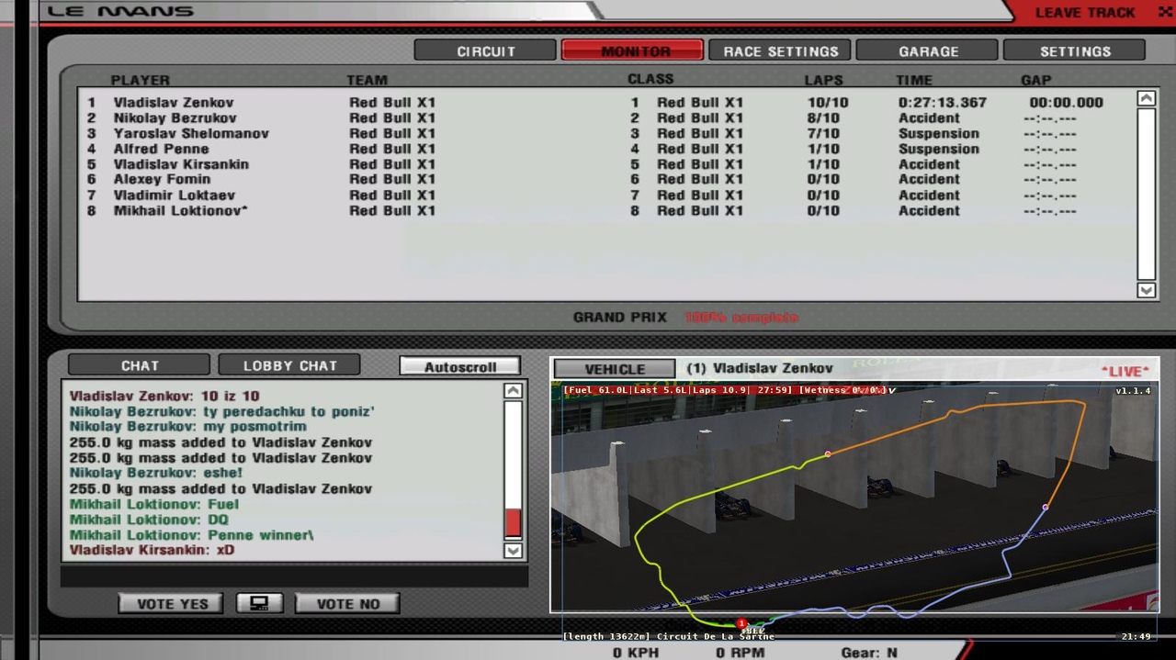Open Race Settings tab

(x=780, y=50)
